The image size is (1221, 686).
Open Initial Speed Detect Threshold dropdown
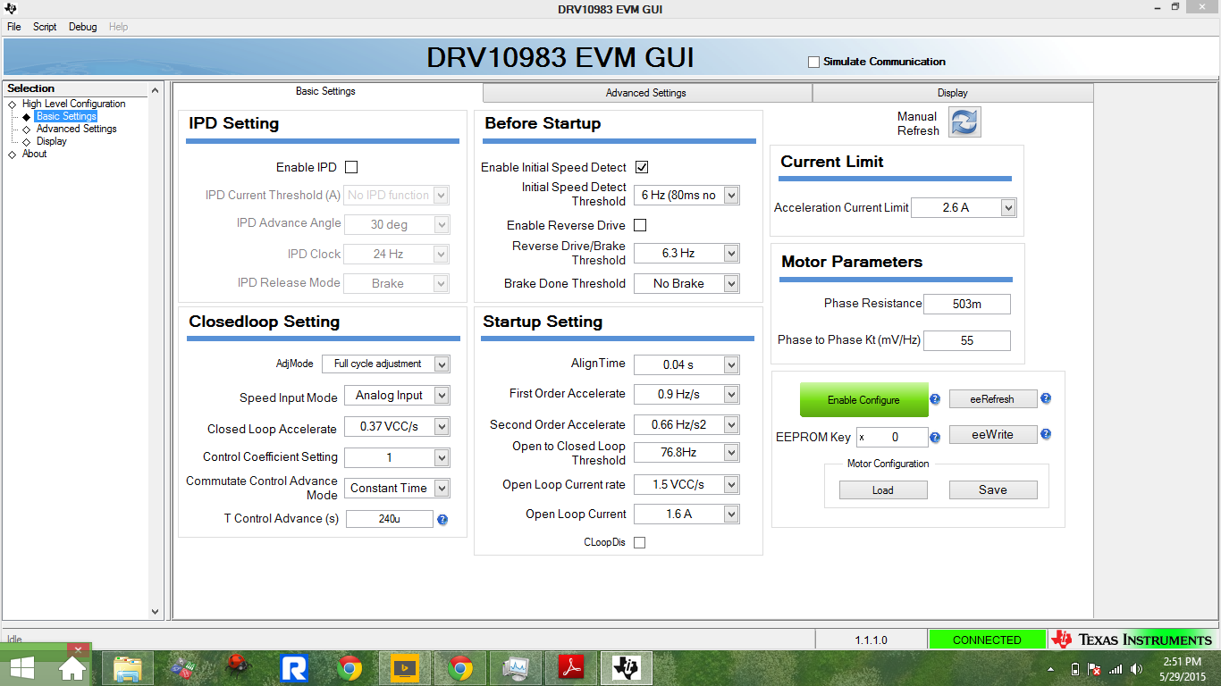tap(731, 195)
